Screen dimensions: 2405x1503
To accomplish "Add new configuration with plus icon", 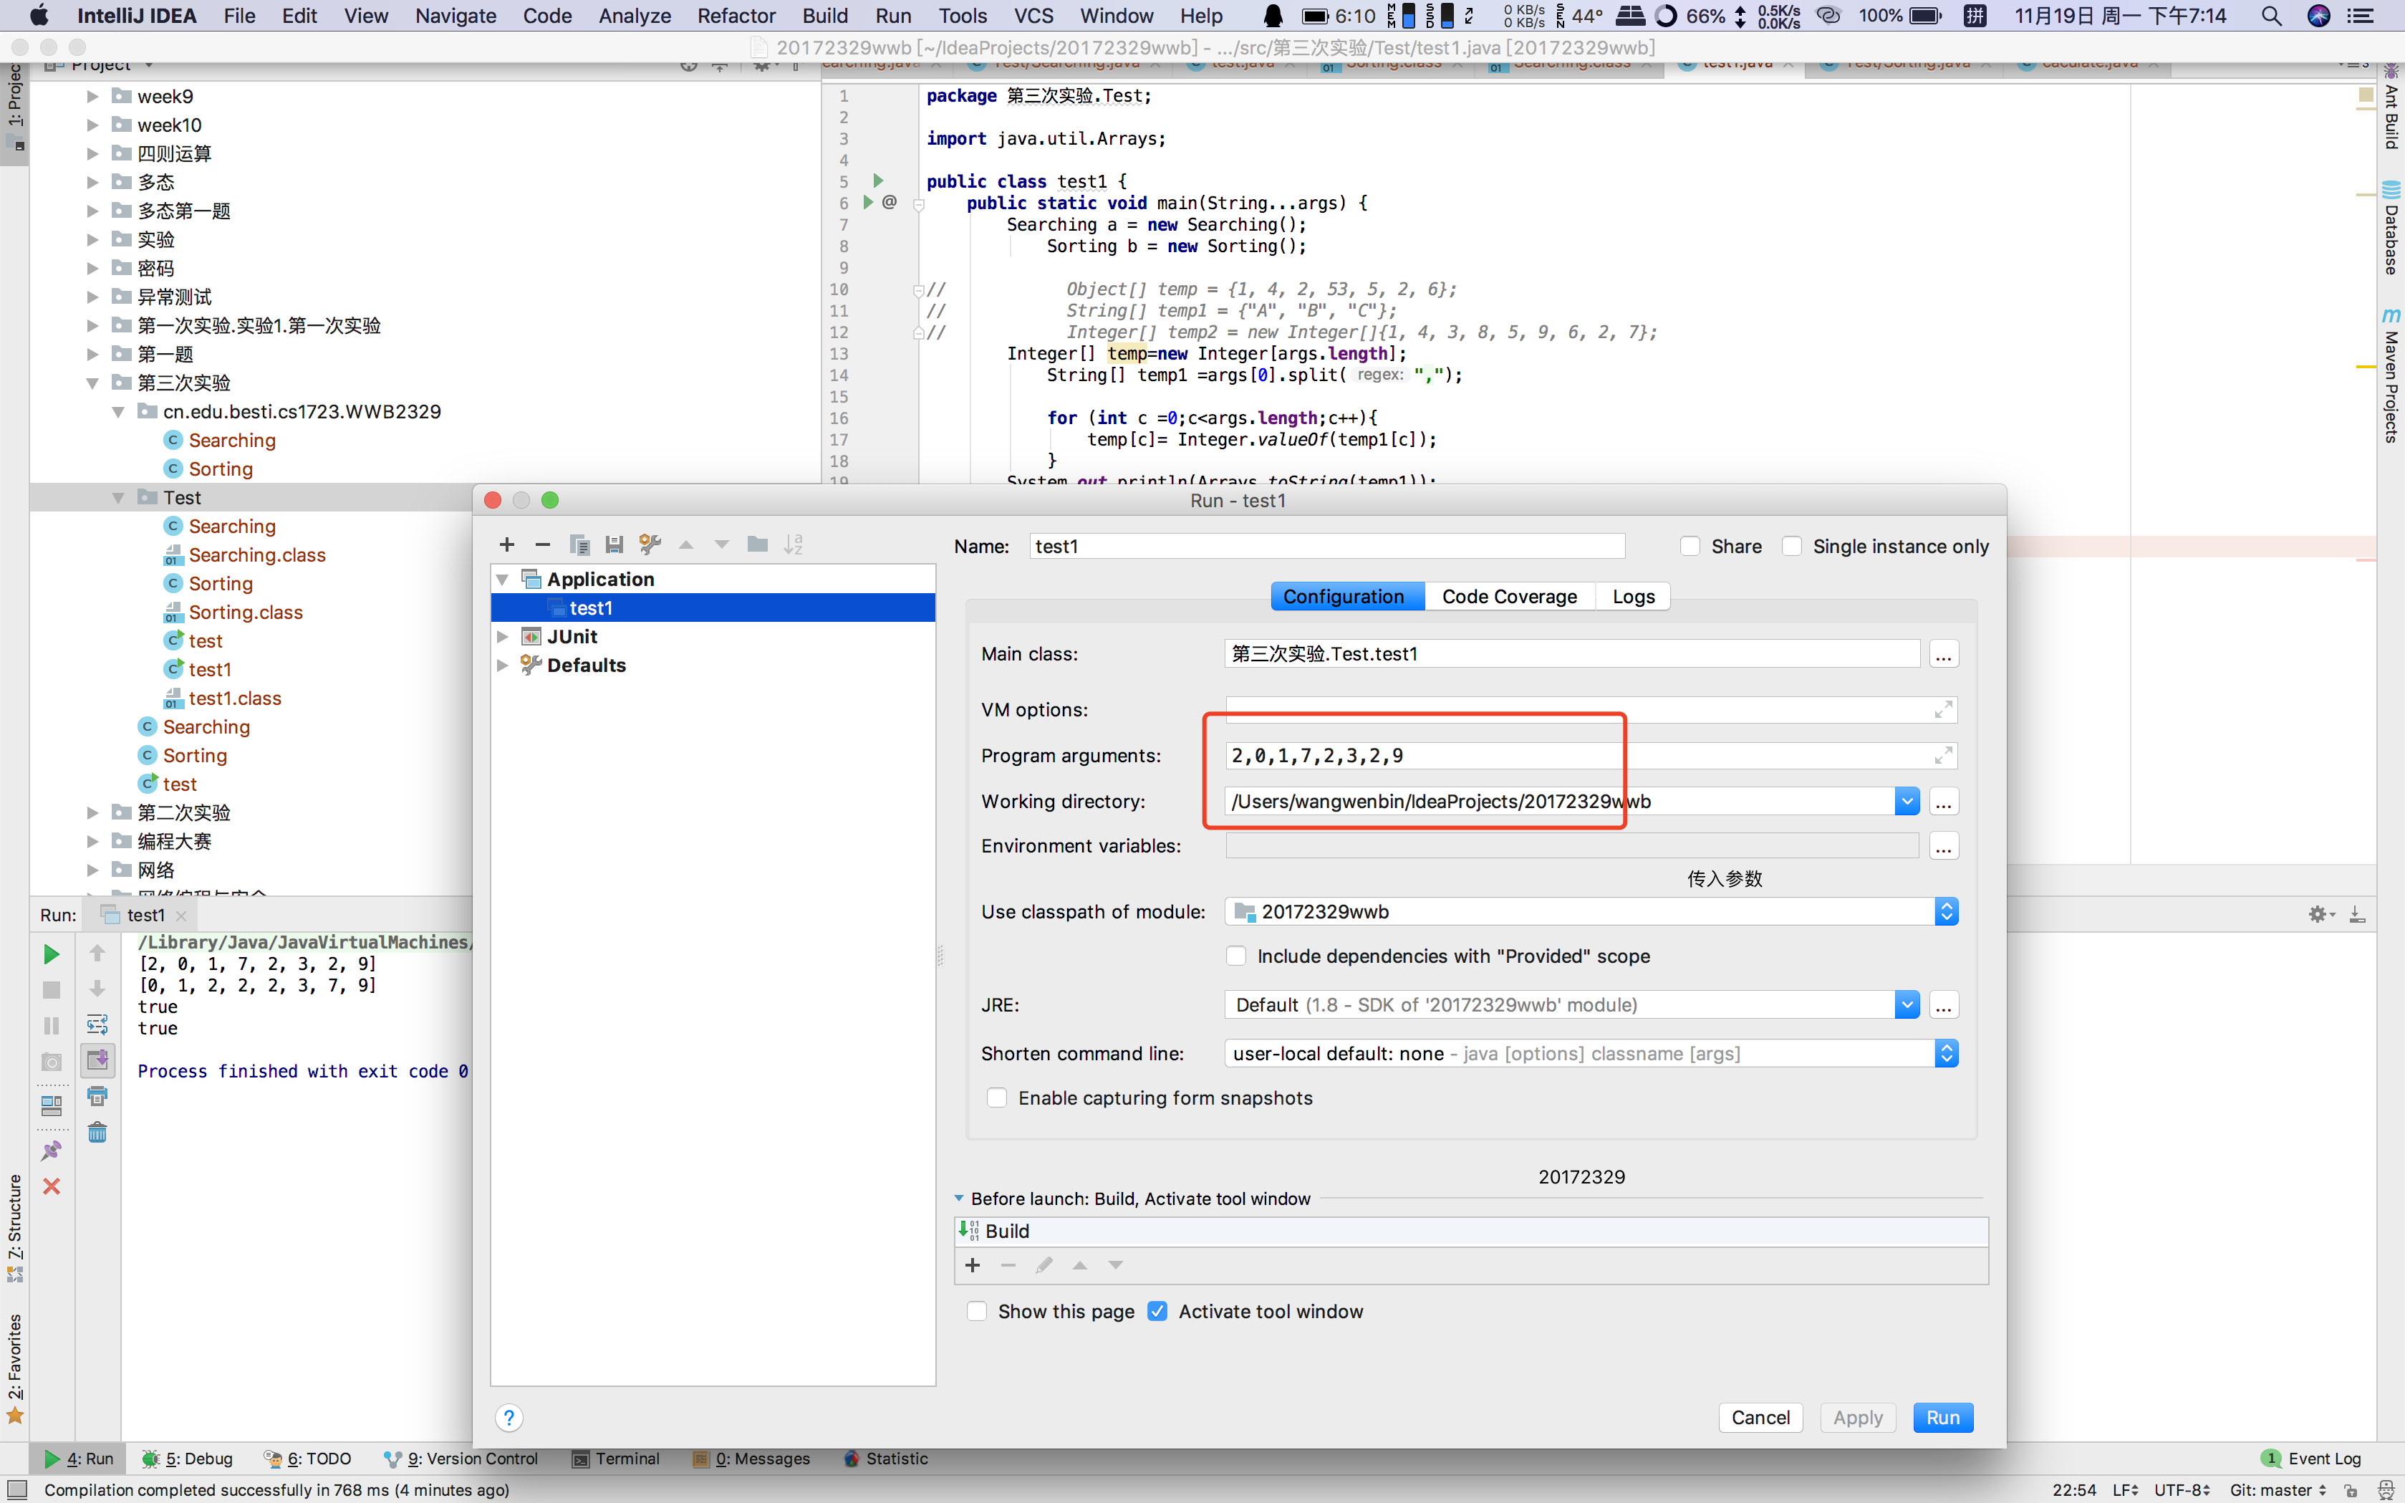I will coord(507,544).
